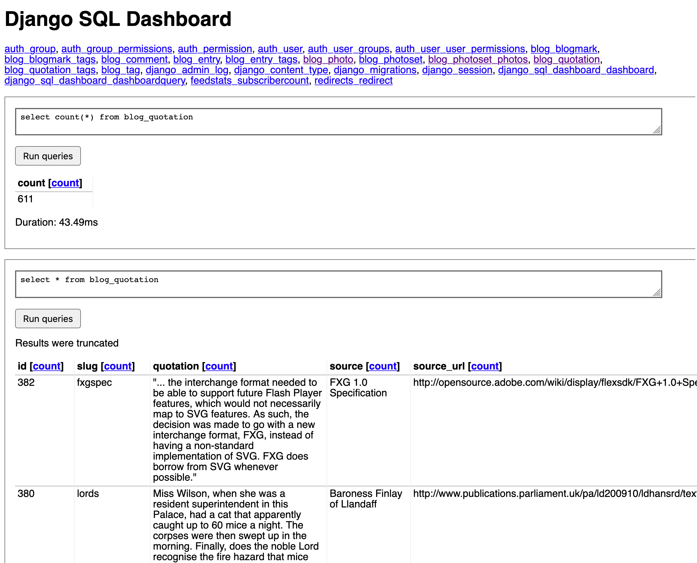This screenshot has width=697, height=563.
Task: Click the blog_tag table link
Action: pyautogui.click(x=120, y=70)
